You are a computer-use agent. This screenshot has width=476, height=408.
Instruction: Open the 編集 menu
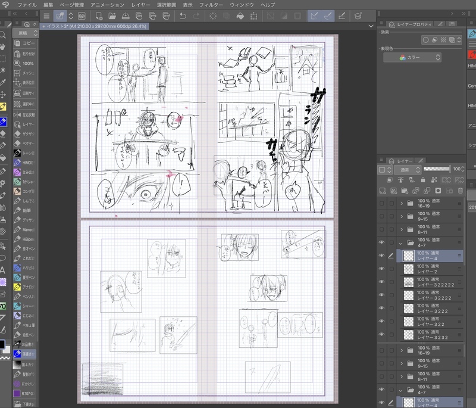(x=48, y=5)
